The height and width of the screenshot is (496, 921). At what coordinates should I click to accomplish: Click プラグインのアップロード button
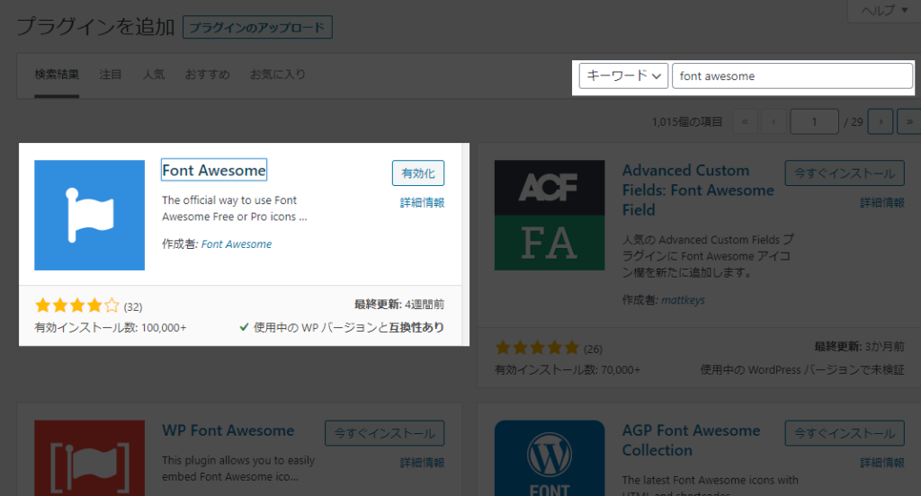coord(257,27)
